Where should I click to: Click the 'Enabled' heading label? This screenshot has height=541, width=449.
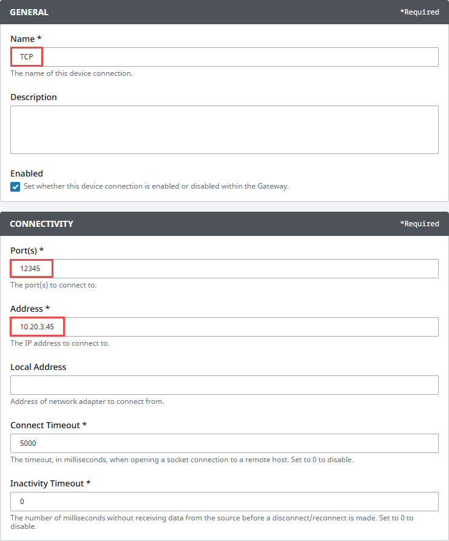click(x=27, y=173)
